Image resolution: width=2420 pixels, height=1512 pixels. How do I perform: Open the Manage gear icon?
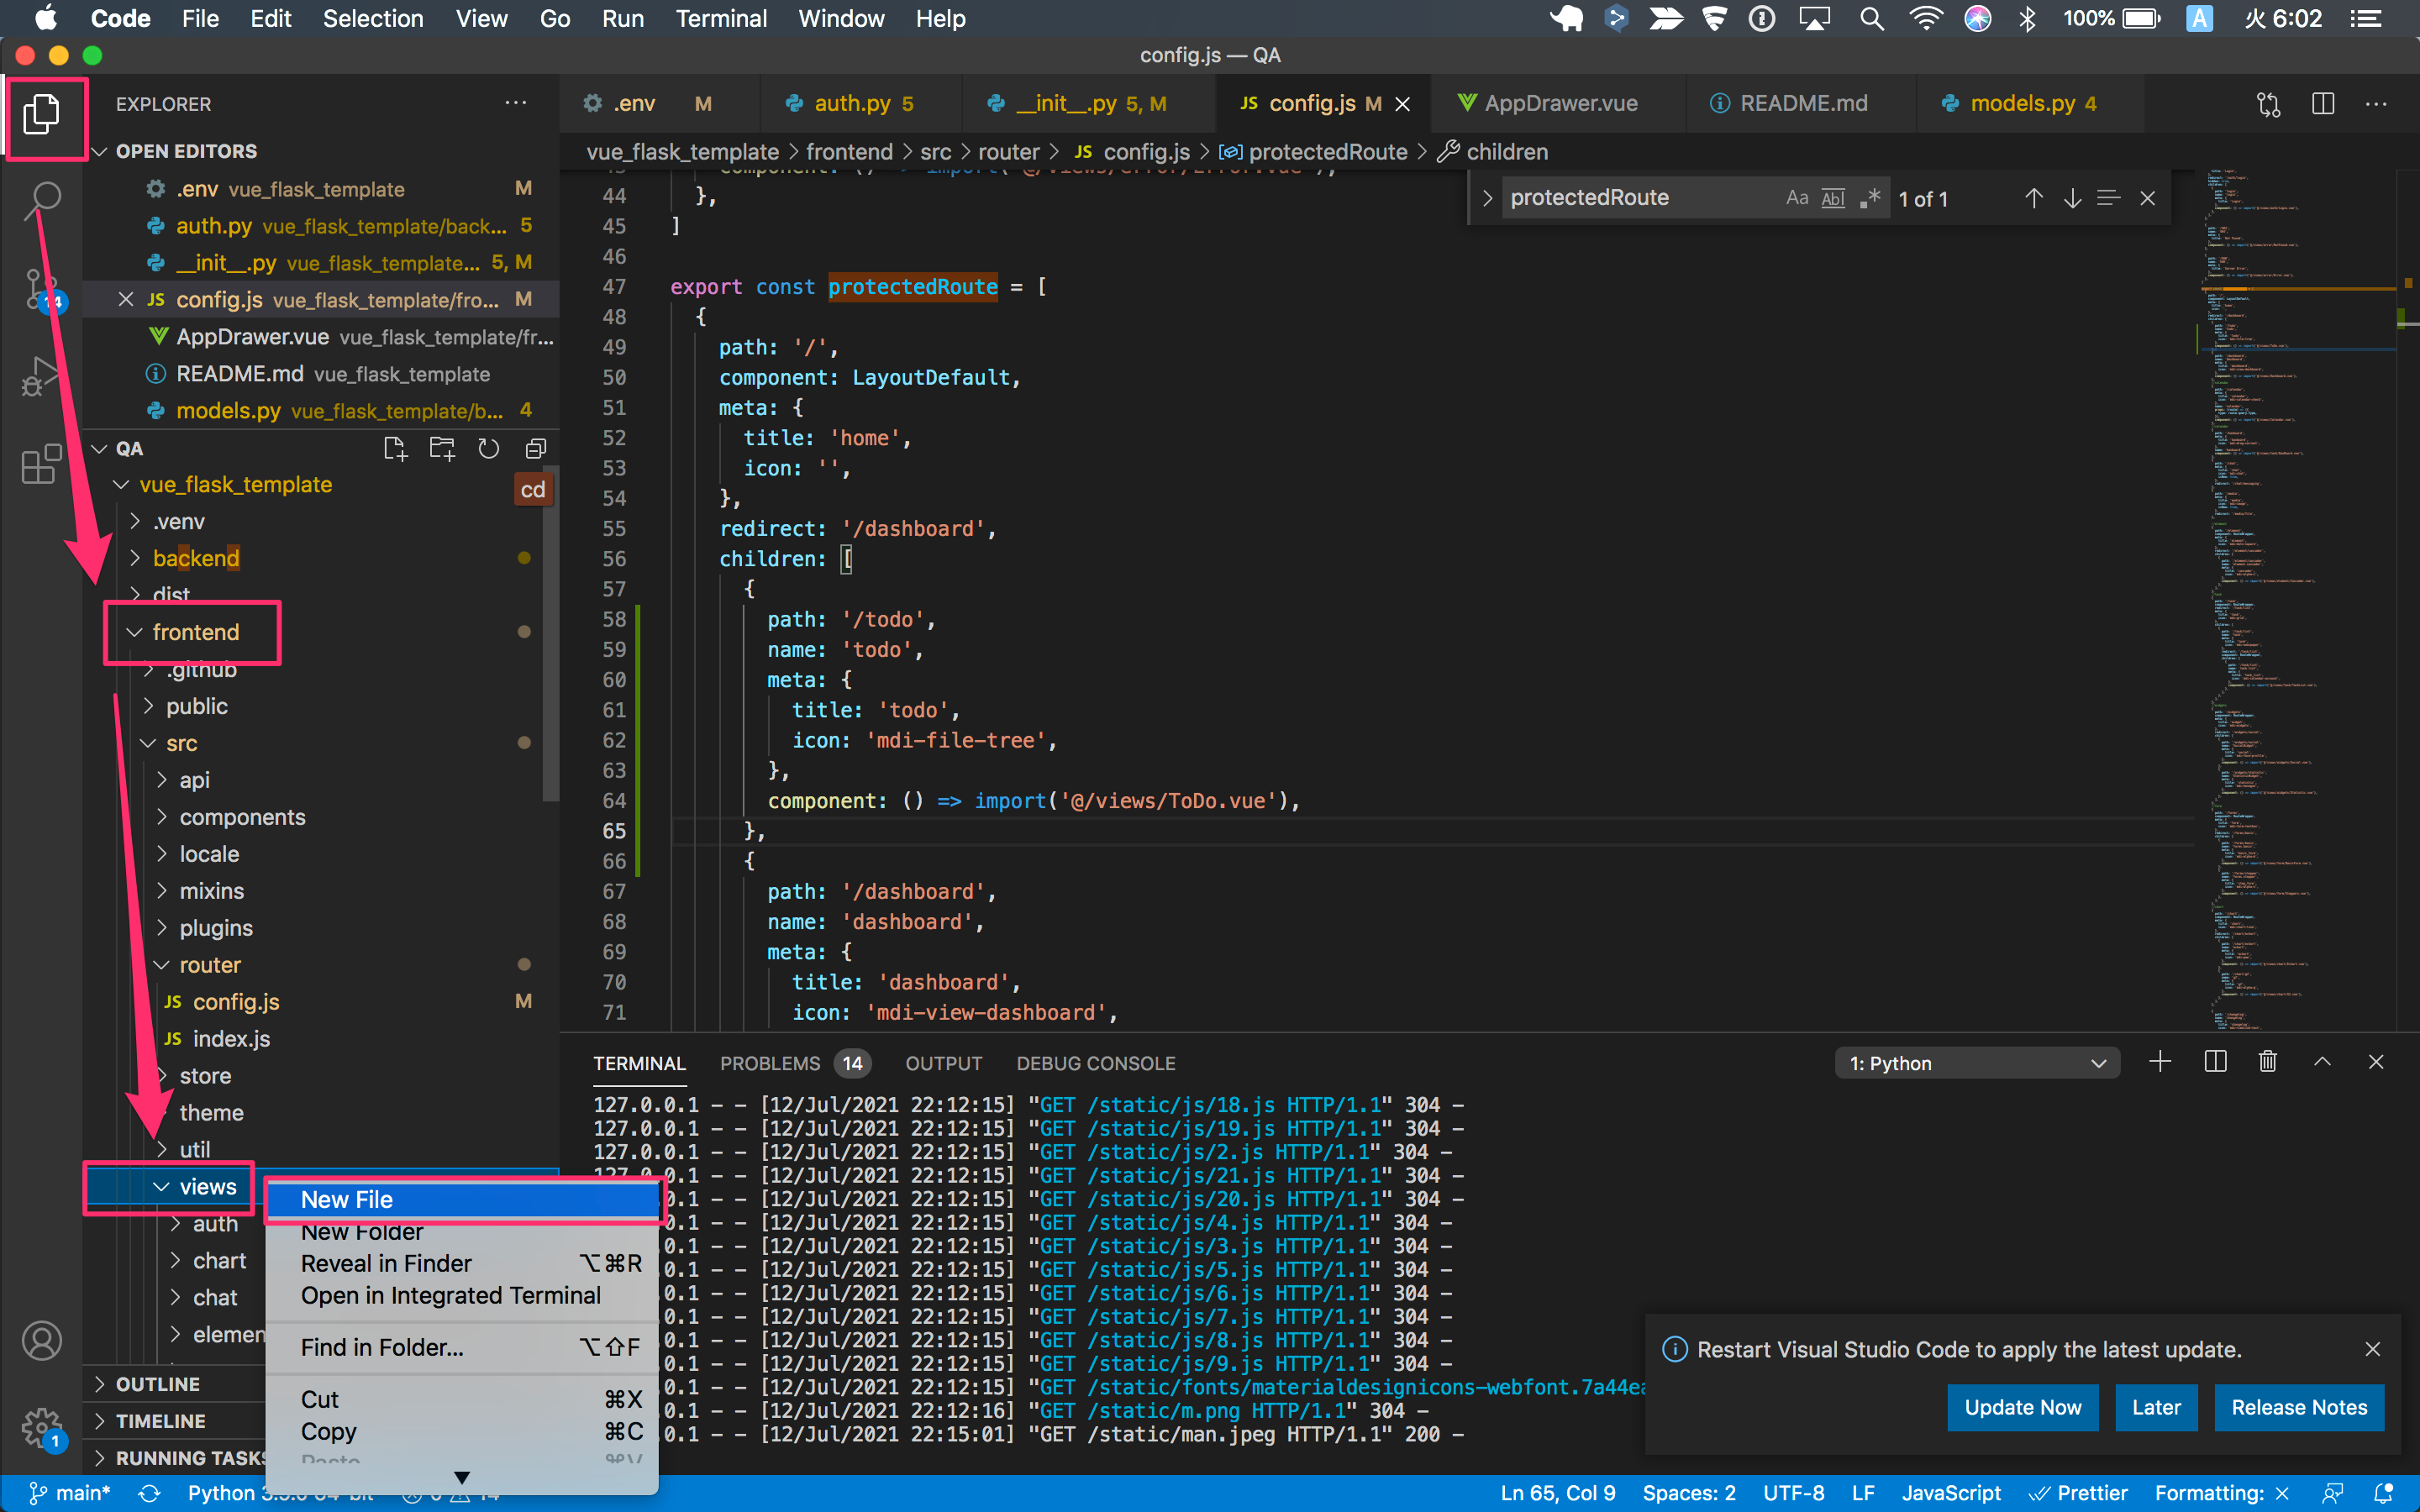pyautogui.click(x=42, y=1428)
